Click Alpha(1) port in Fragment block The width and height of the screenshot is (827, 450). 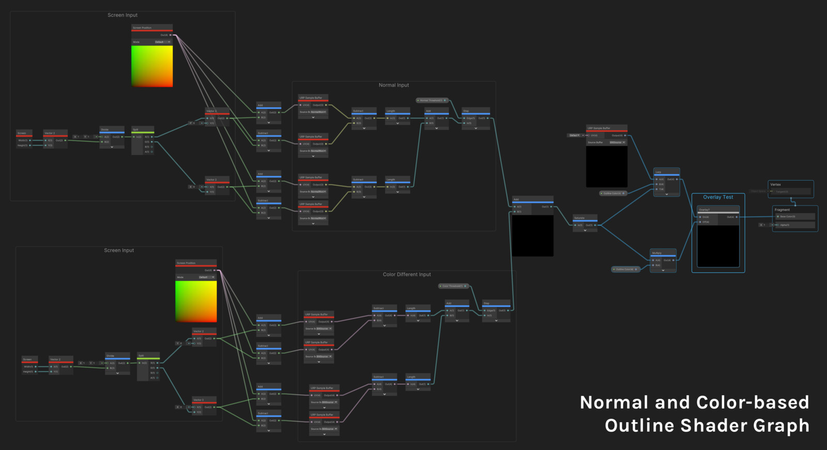[x=777, y=225]
